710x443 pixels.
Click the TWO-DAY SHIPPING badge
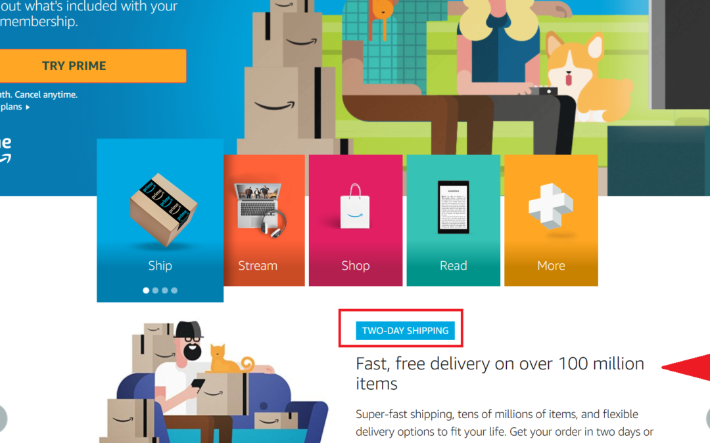pyautogui.click(x=405, y=330)
